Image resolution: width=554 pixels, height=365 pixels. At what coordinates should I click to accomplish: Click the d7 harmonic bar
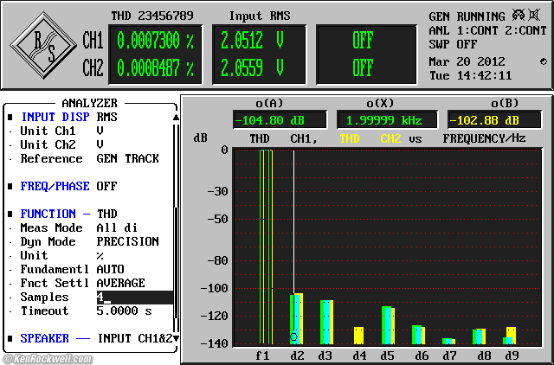[448, 341]
